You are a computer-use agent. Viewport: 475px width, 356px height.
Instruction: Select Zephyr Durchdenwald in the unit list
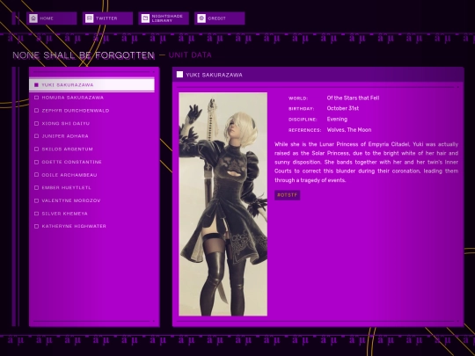[91, 111]
